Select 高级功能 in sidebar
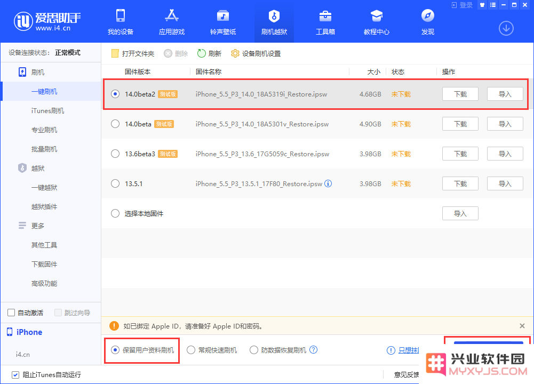534x384 pixels. [44, 284]
